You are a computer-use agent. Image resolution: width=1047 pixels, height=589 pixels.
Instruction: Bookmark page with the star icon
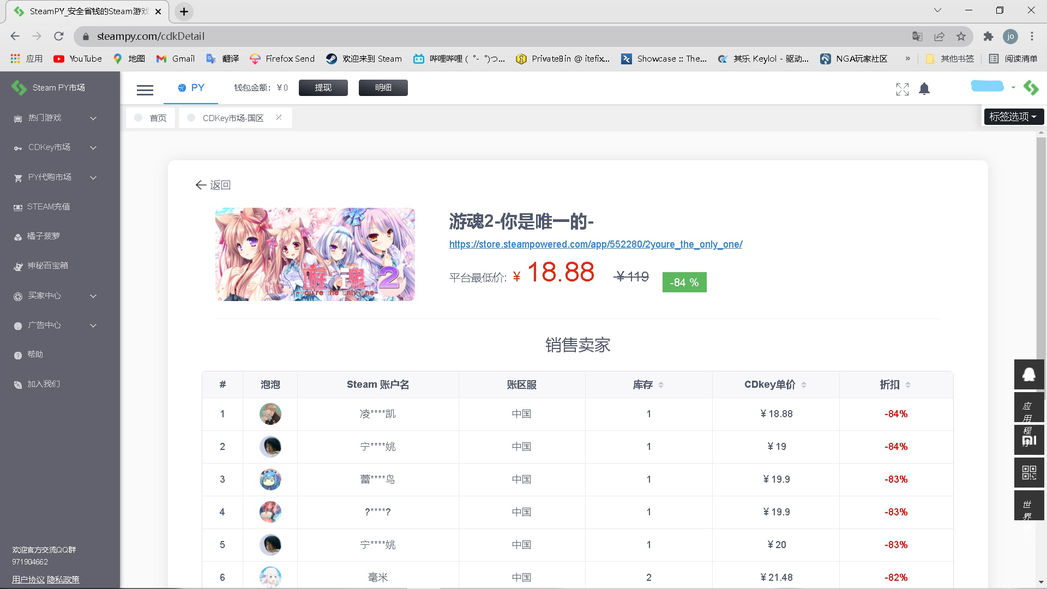click(x=961, y=37)
